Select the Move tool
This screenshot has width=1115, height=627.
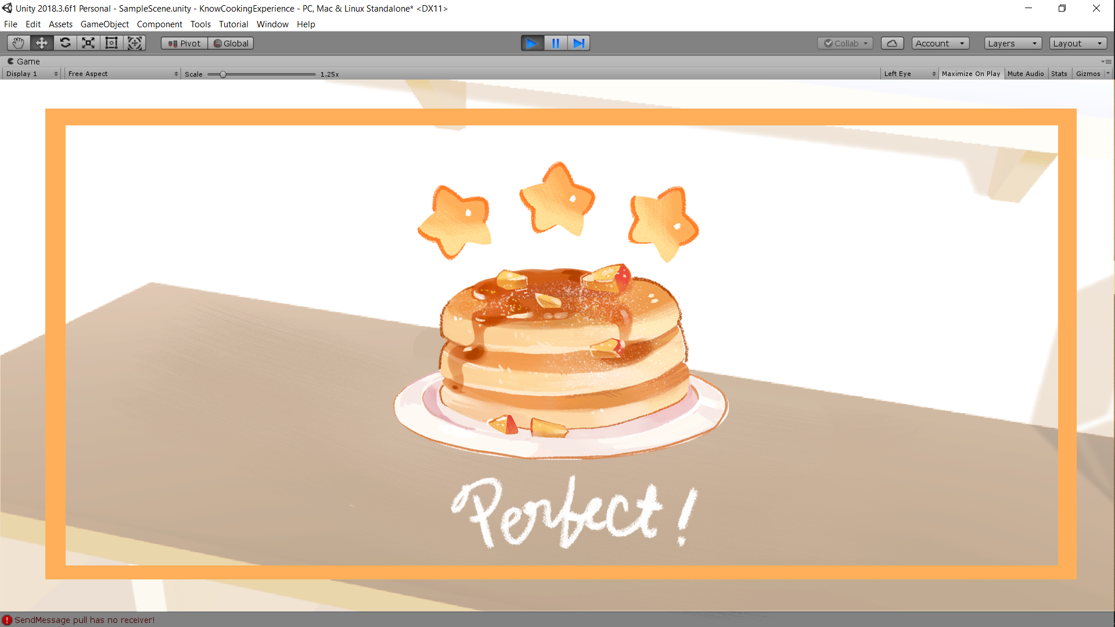coord(42,43)
